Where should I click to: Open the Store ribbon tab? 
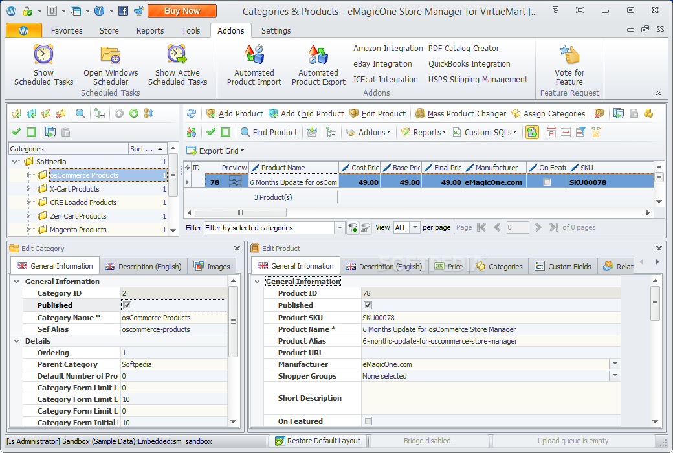[x=109, y=30]
